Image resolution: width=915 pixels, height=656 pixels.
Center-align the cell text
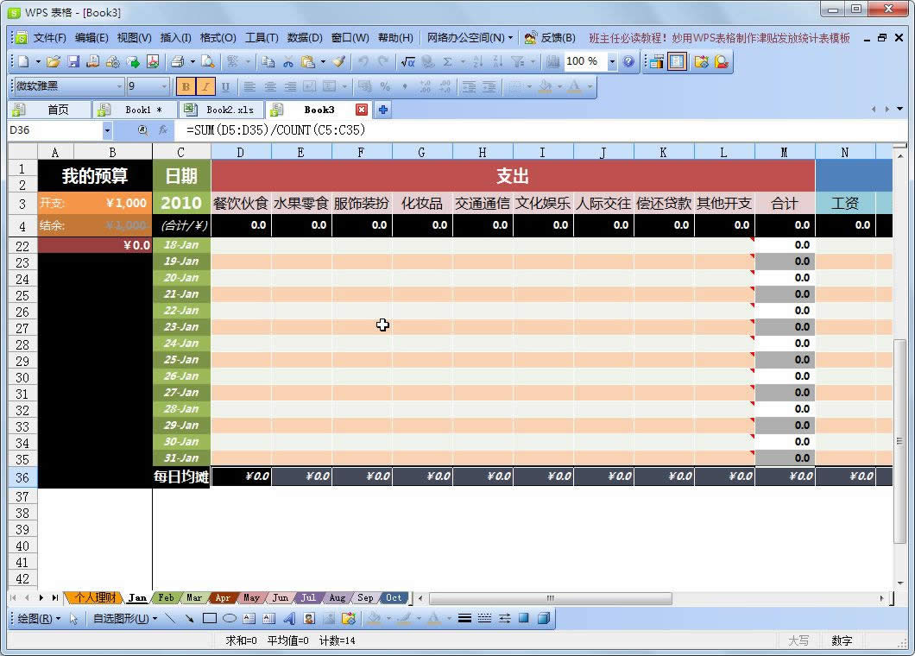(x=270, y=87)
